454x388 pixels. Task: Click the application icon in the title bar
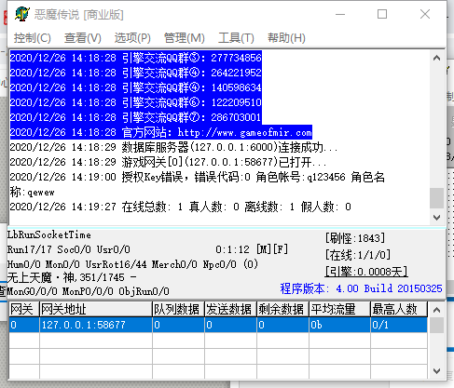click(x=22, y=14)
